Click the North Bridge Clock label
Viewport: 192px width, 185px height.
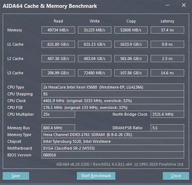click(x=130, y=114)
